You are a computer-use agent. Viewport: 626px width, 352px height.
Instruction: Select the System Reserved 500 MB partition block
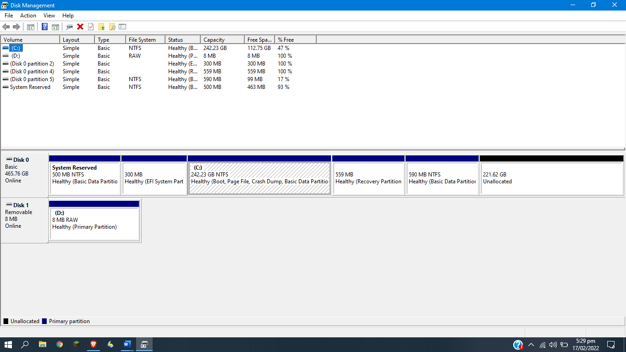click(85, 175)
